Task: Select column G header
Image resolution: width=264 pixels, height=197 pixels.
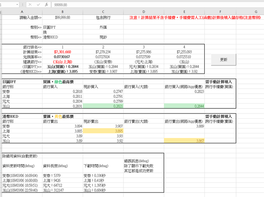Action: pos(256,12)
